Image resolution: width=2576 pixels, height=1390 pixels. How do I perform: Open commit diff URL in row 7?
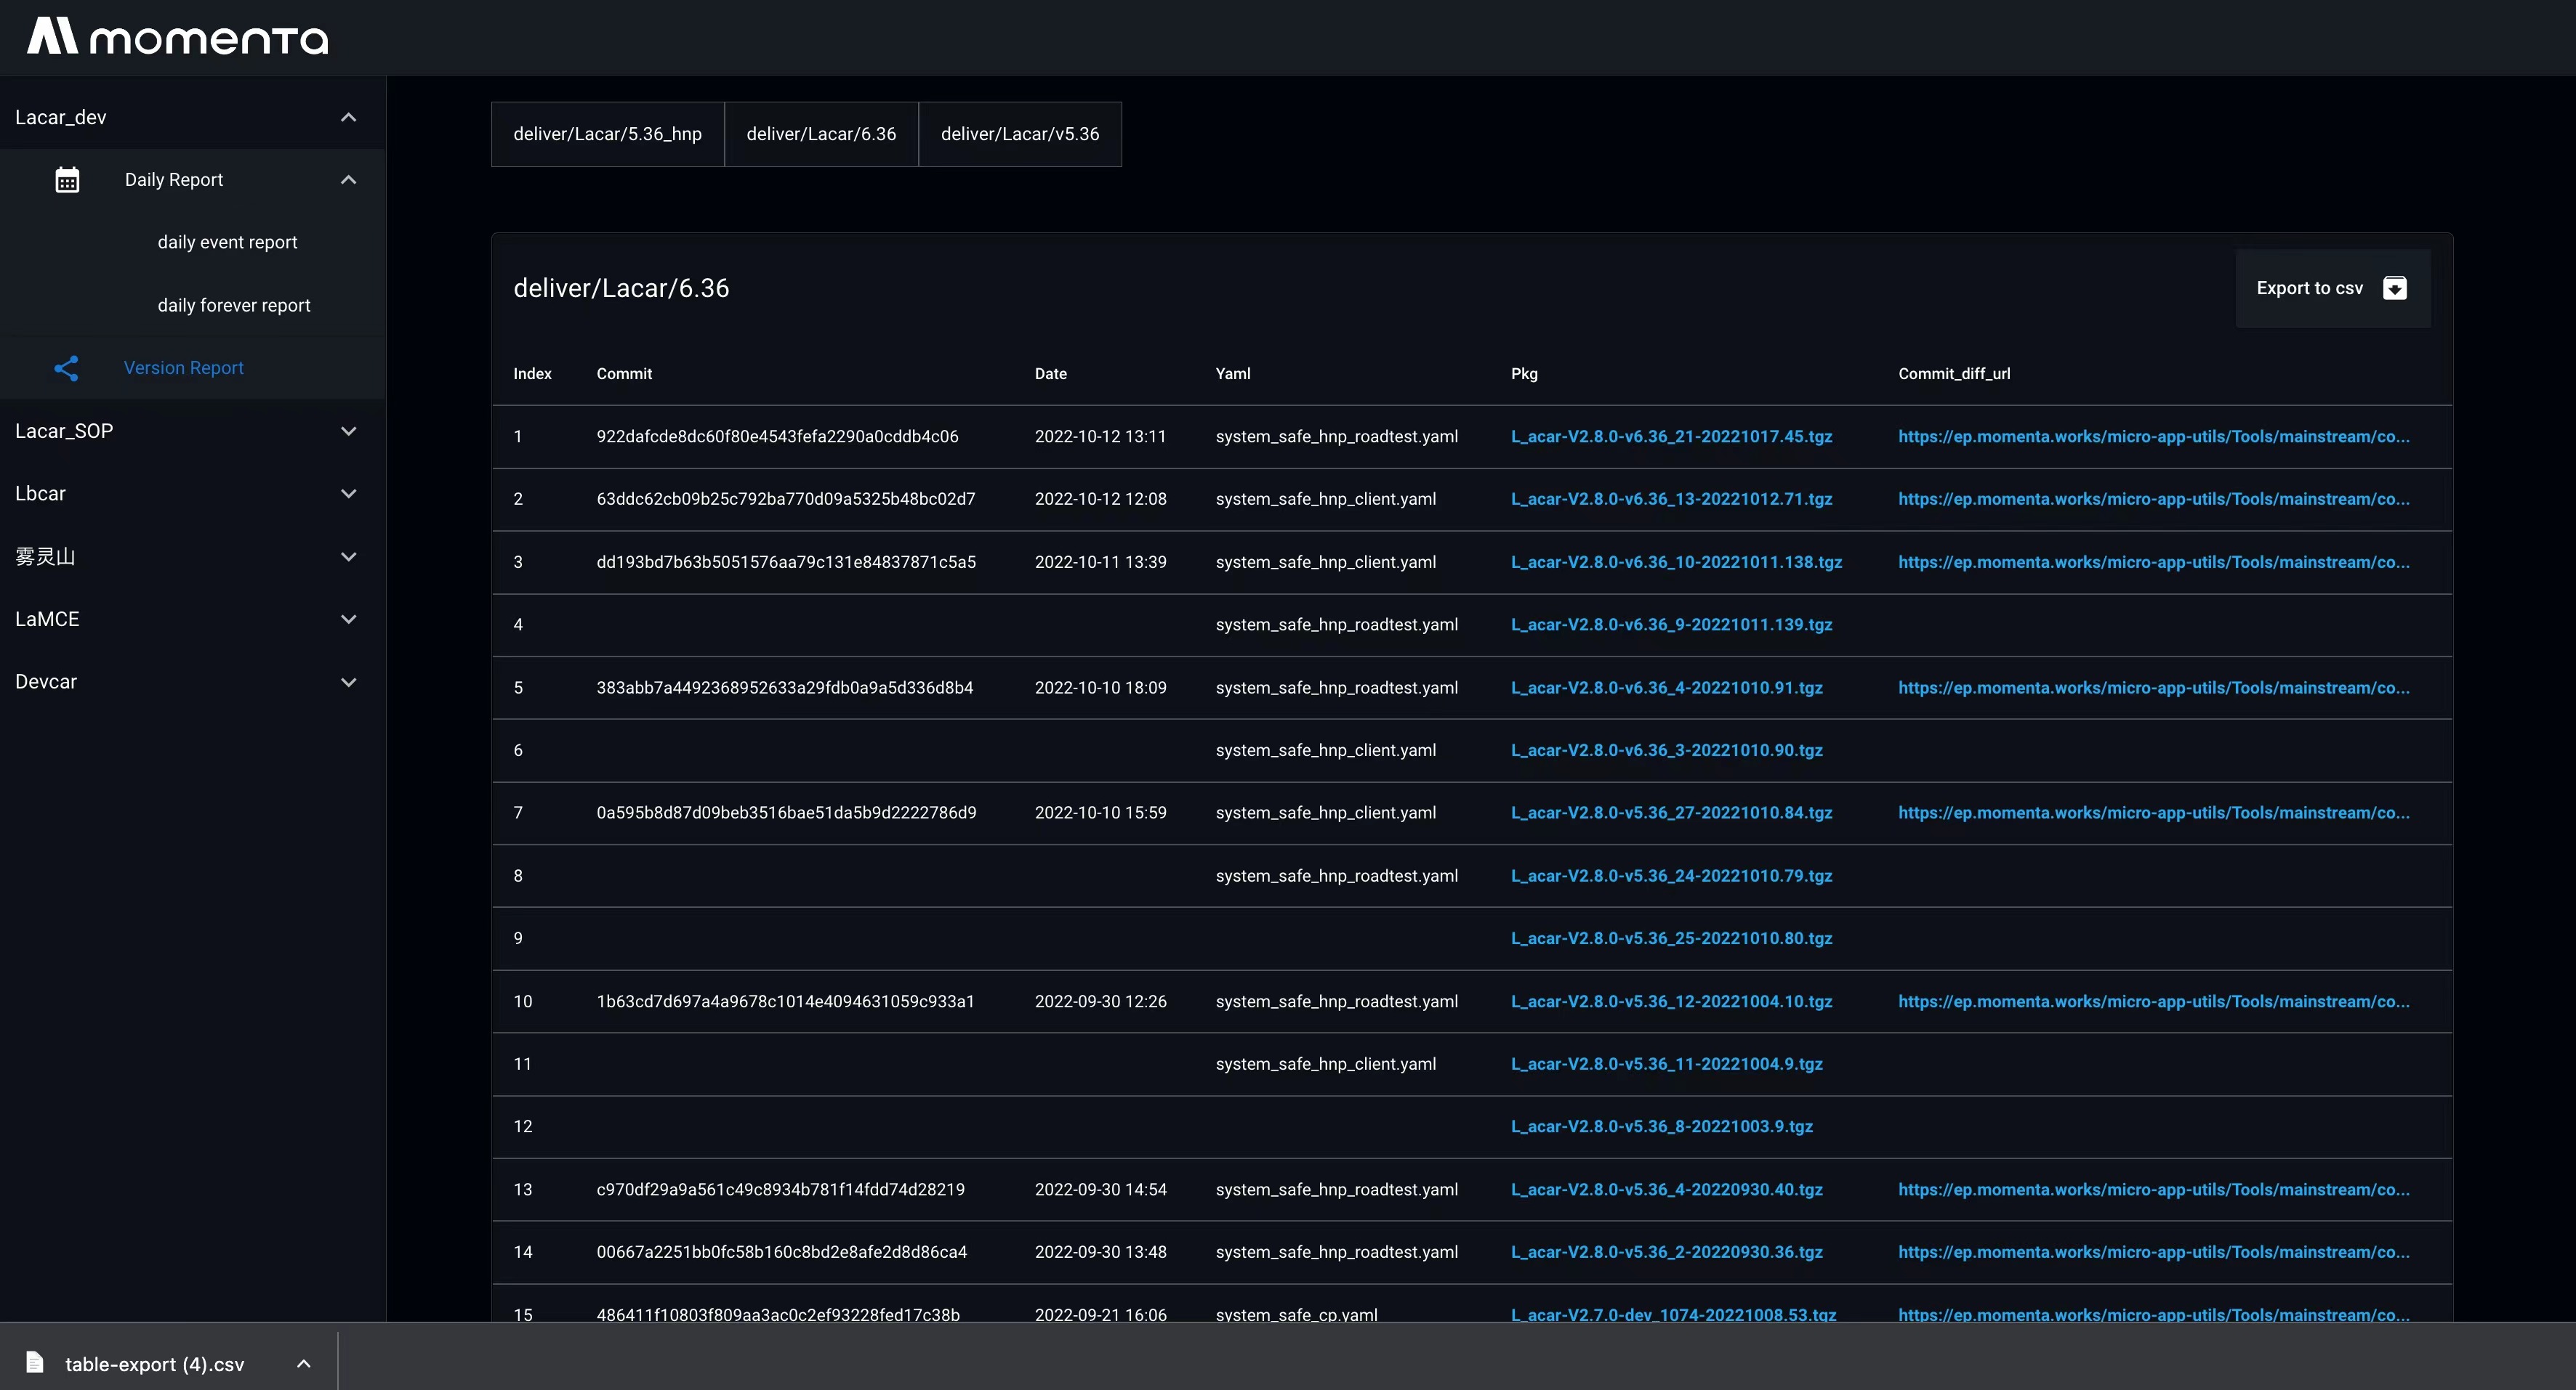[2153, 813]
